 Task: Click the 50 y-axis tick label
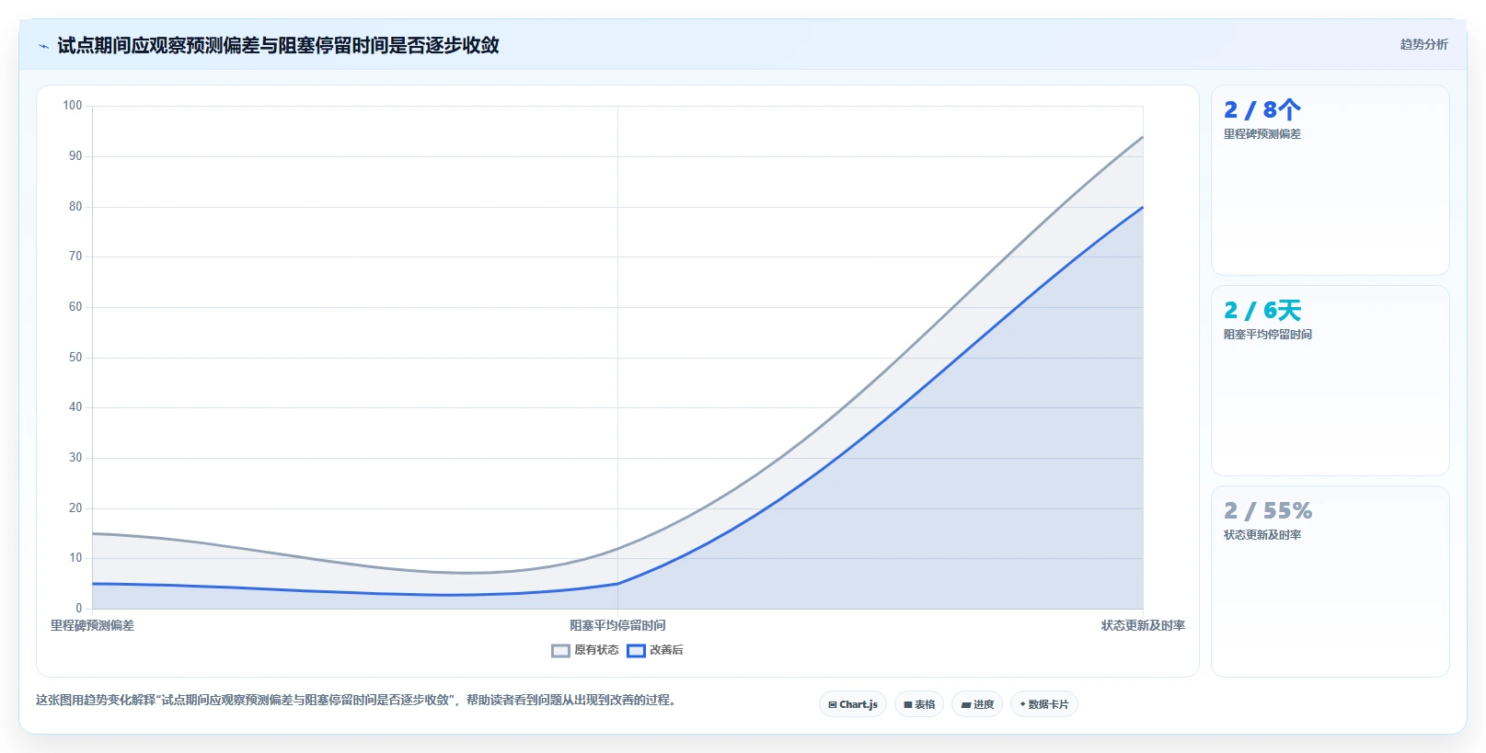point(75,358)
